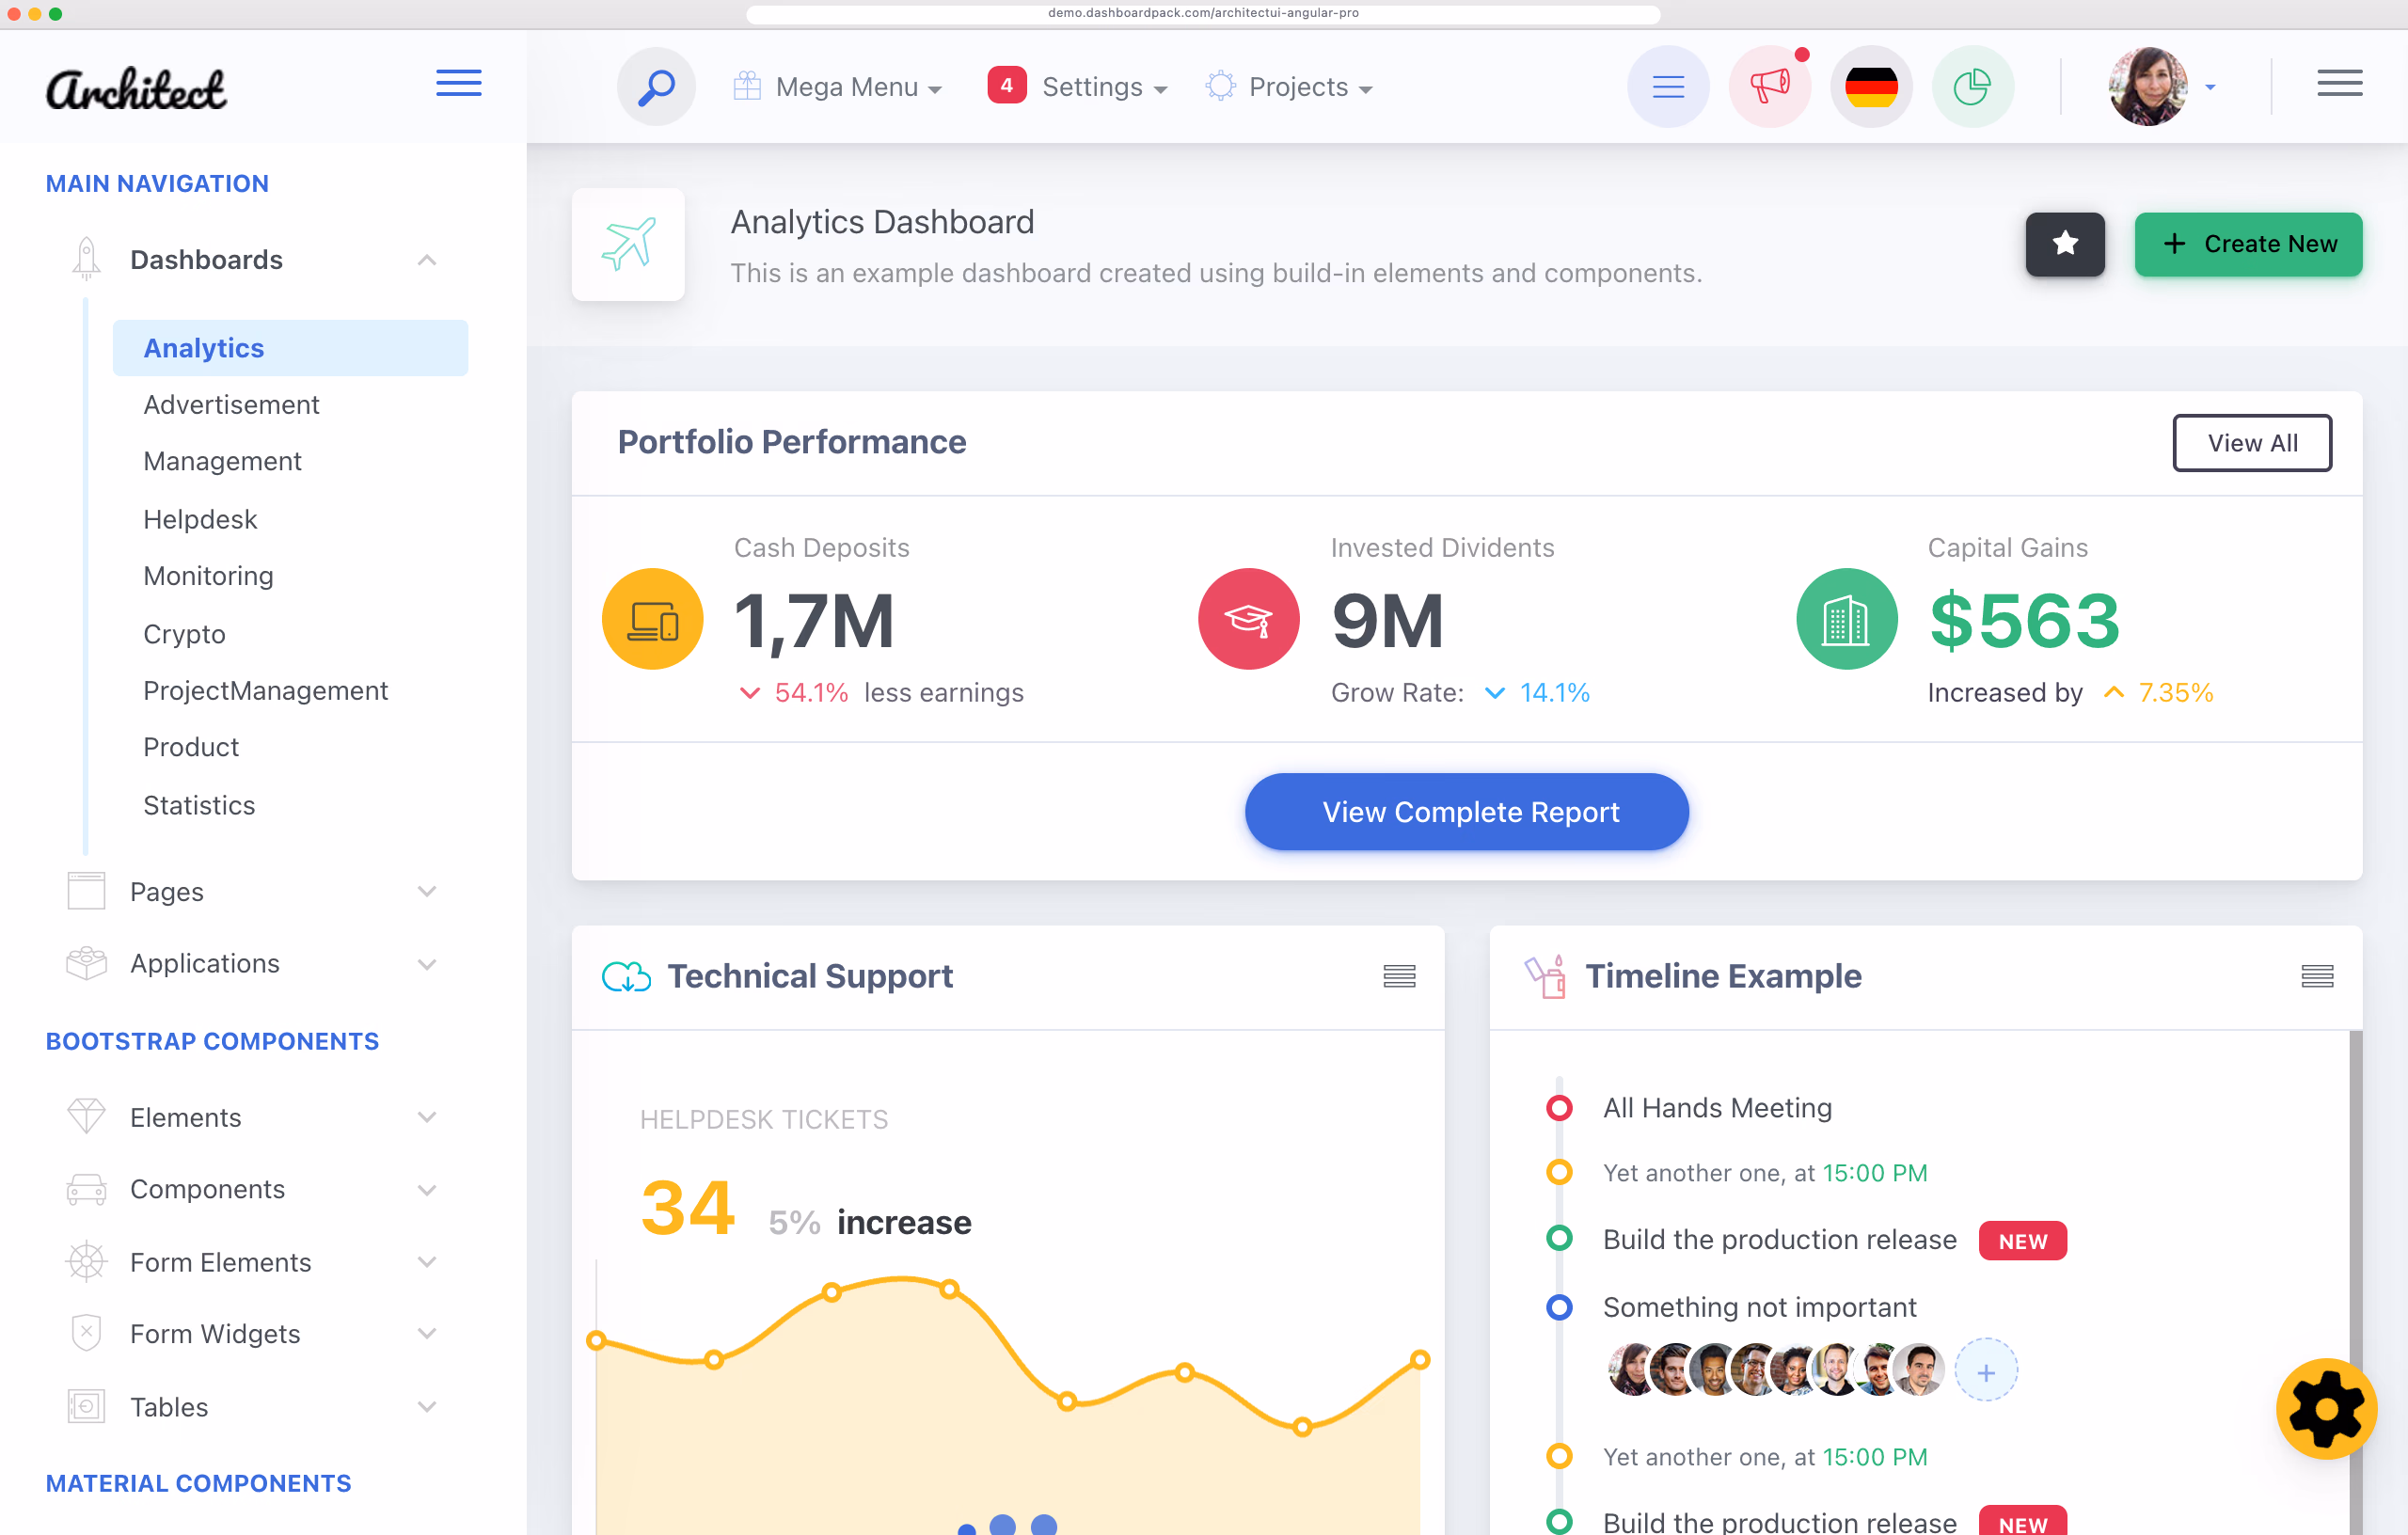
Task: Click the airplane page title icon
Action: click(x=628, y=244)
